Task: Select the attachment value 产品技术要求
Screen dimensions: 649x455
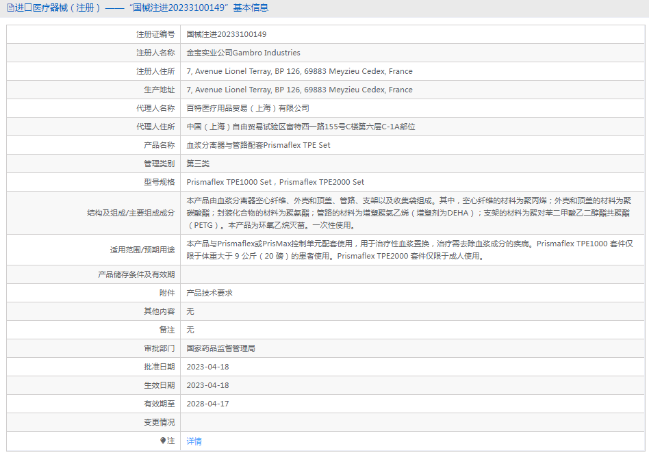Action: pos(209,293)
